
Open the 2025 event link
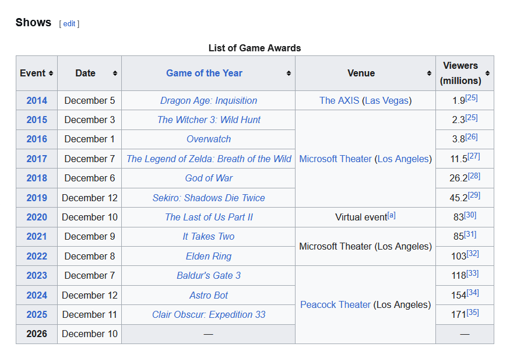click(37, 315)
